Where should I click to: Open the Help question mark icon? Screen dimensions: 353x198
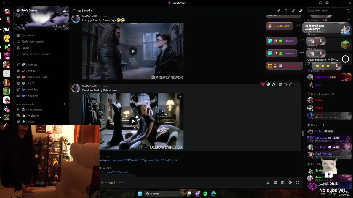pyautogui.click(x=327, y=3)
